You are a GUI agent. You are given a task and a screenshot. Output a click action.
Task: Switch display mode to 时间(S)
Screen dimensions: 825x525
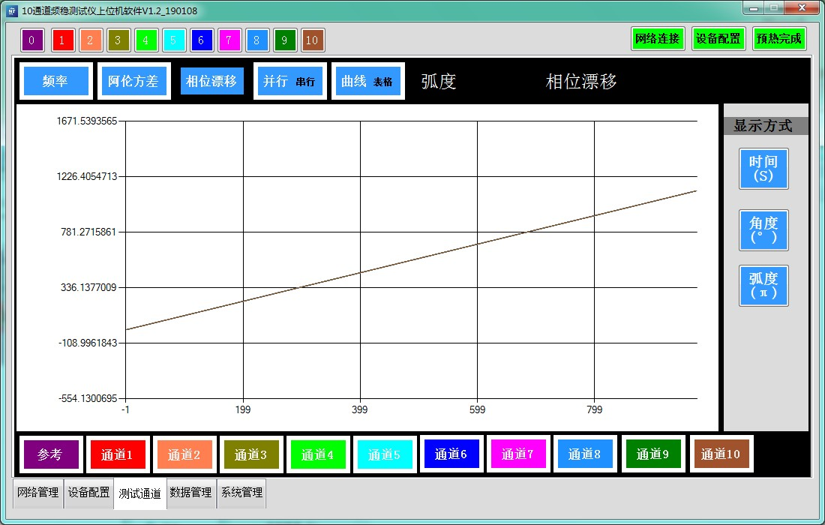click(763, 168)
